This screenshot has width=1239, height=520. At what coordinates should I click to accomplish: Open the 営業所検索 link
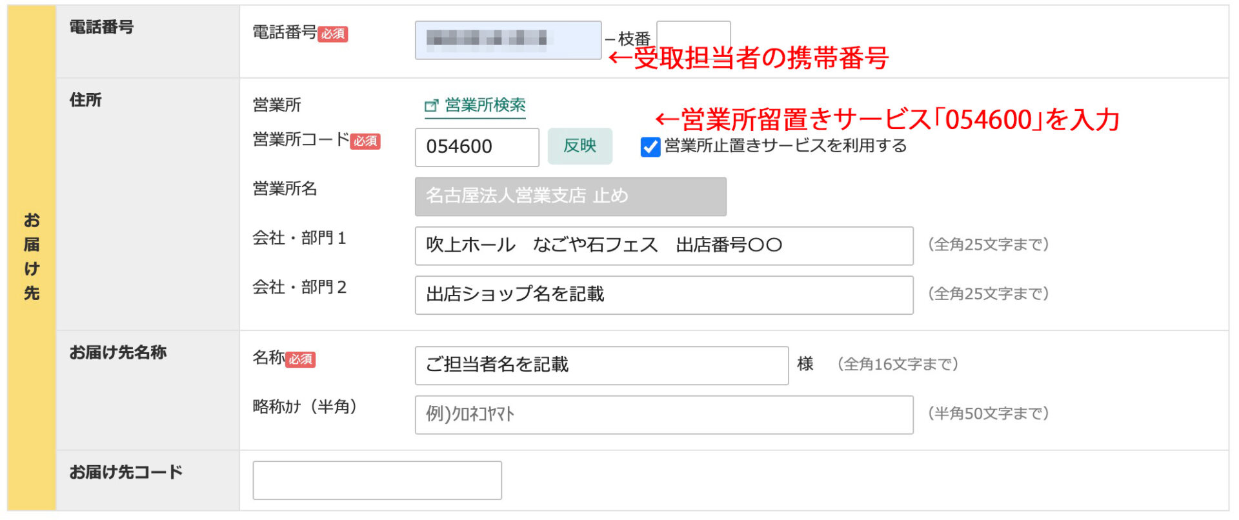(x=485, y=105)
